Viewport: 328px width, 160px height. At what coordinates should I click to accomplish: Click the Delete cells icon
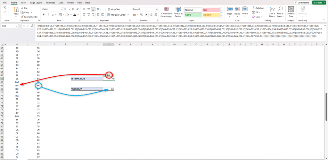[x=237, y=9]
